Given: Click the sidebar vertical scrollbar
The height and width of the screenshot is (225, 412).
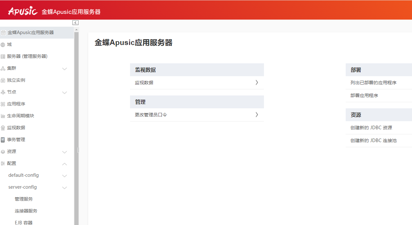Looking at the screenshot, I should click(x=76, y=129).
